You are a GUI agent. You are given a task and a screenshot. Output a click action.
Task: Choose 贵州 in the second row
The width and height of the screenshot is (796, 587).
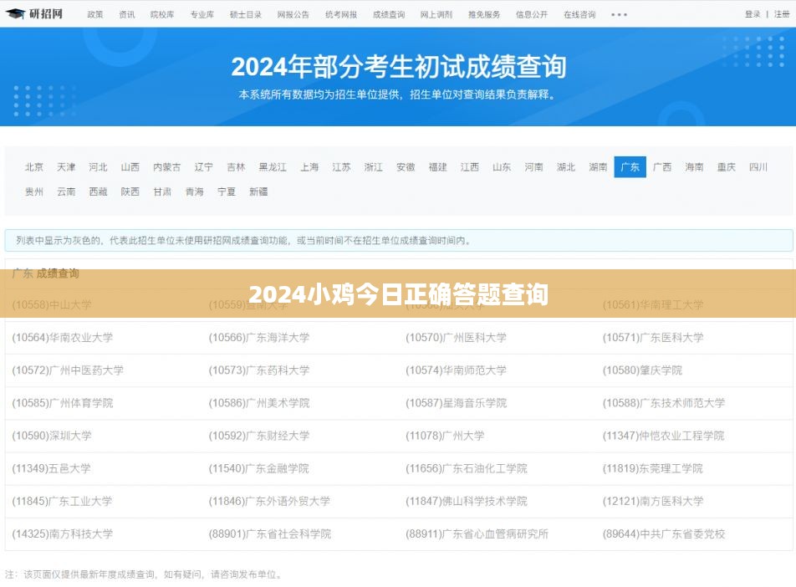[x=34, y=192]
